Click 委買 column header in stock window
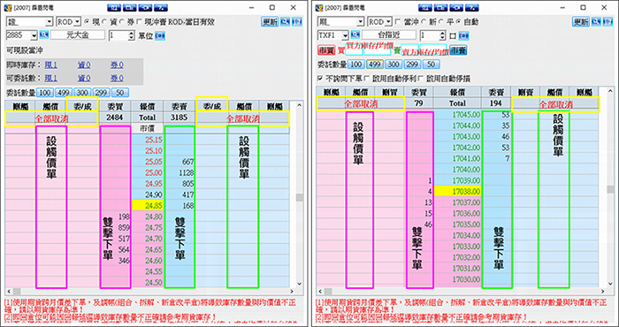 [x=114, y=106]
